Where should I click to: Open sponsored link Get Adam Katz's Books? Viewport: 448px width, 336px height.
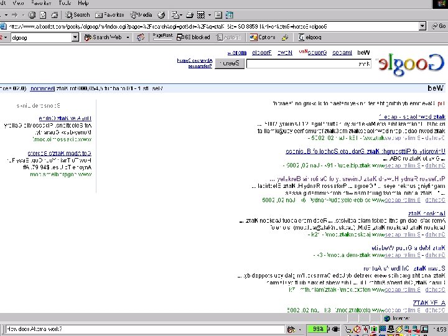(x=60, y=154)
